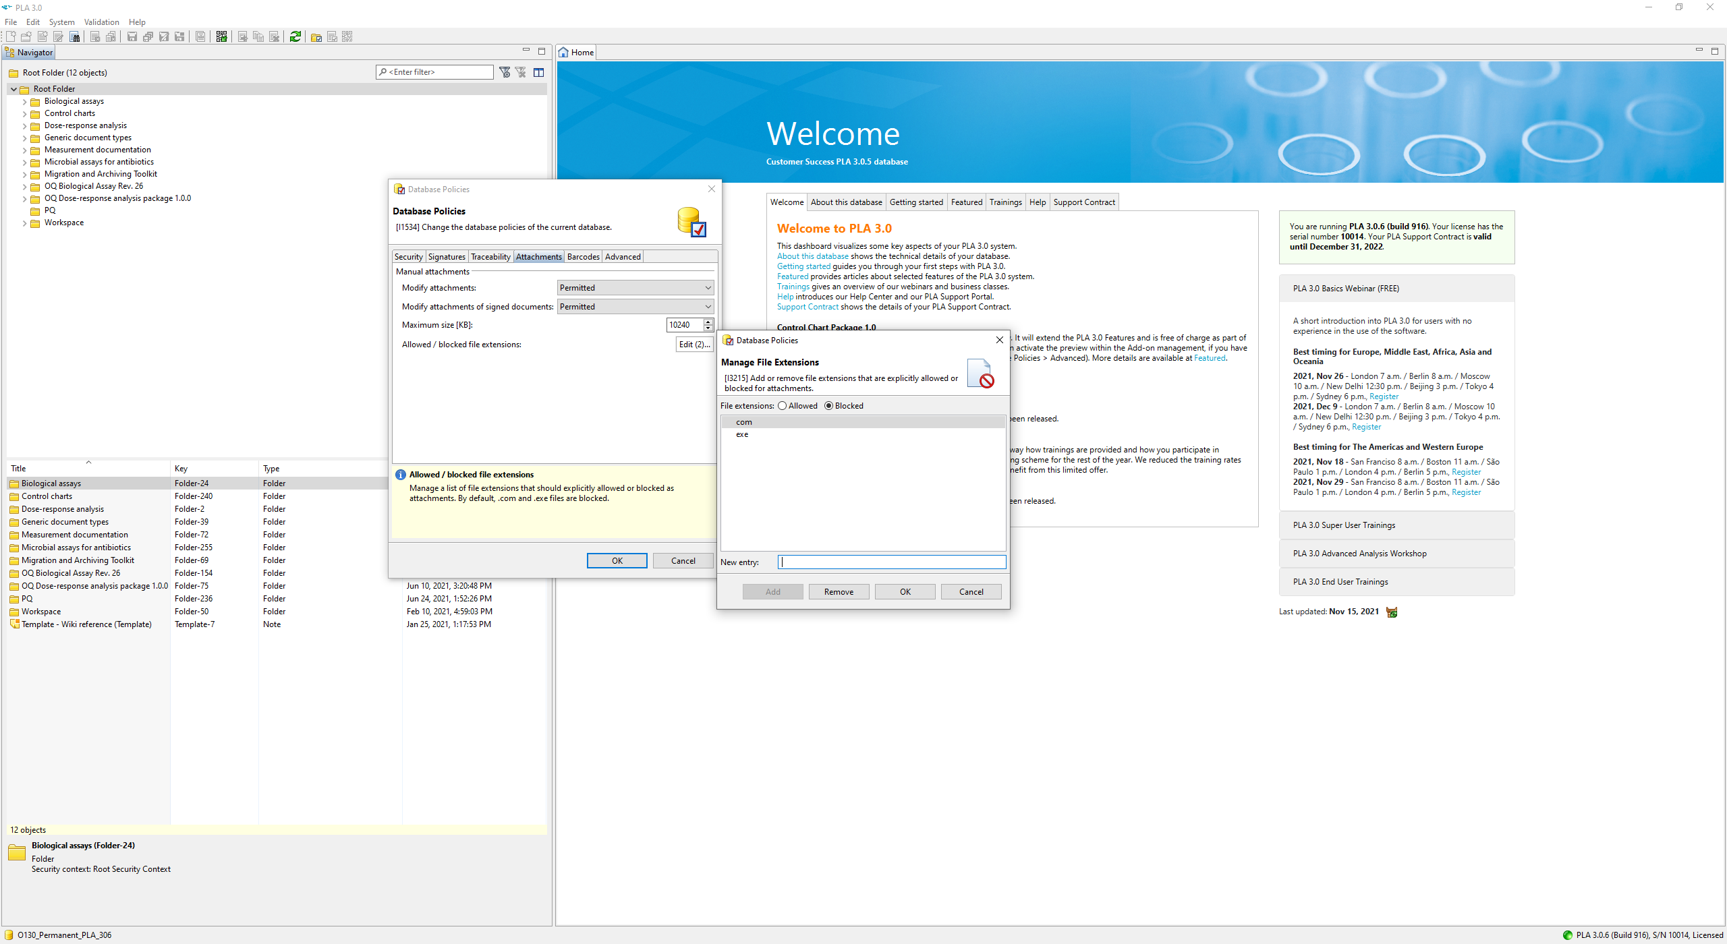Open the Navigator filter settings funnel icon

point(505,72)
